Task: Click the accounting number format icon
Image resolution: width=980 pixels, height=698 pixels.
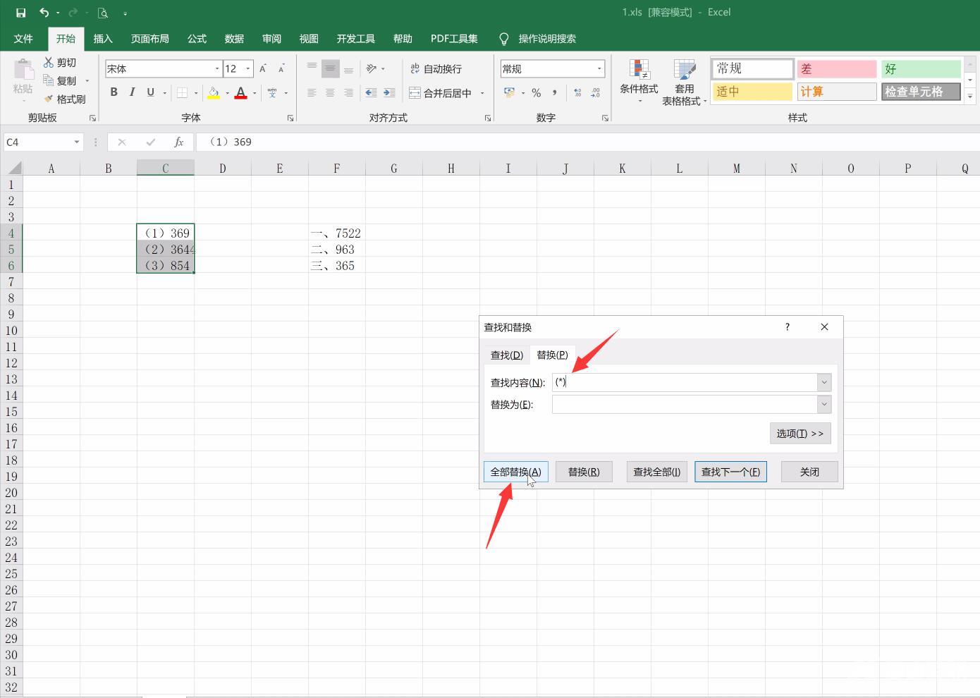Action: tap(509, 92)
